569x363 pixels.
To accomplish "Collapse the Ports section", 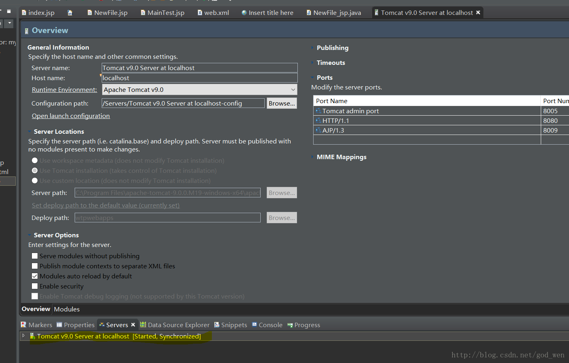I will [312, 78].
